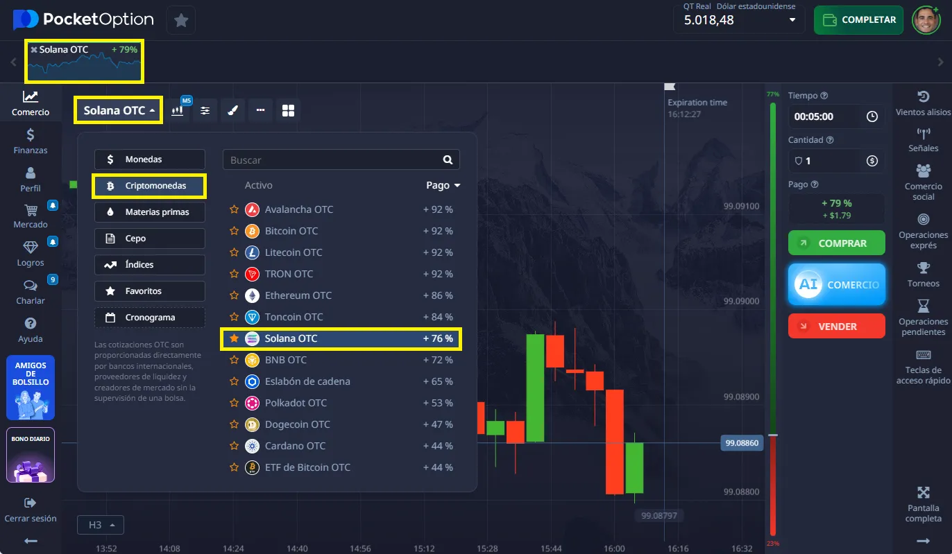The width and height of the screenshot is (952, 554).
Task: Open the Amigos de Bolsillo banner
Action: (x=31, y=388)
